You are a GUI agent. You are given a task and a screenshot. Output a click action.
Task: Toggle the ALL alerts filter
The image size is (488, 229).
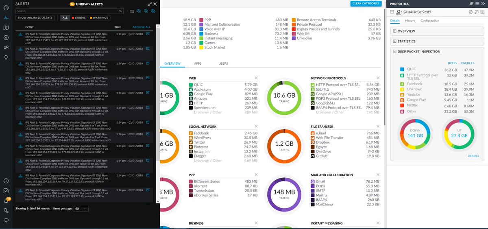coord(65,18)
